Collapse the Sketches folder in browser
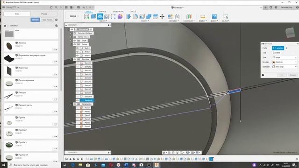This screenshot has height=168, width=299. (71, 59)
